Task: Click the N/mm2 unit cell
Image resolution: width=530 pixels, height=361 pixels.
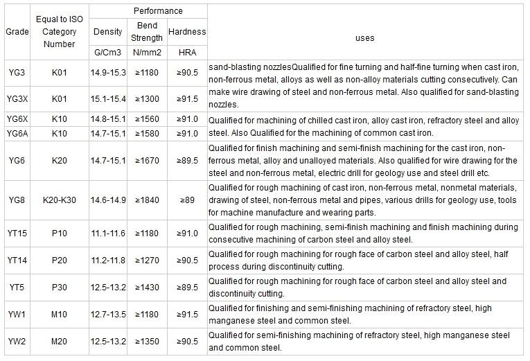Action: tap(146, 53)
